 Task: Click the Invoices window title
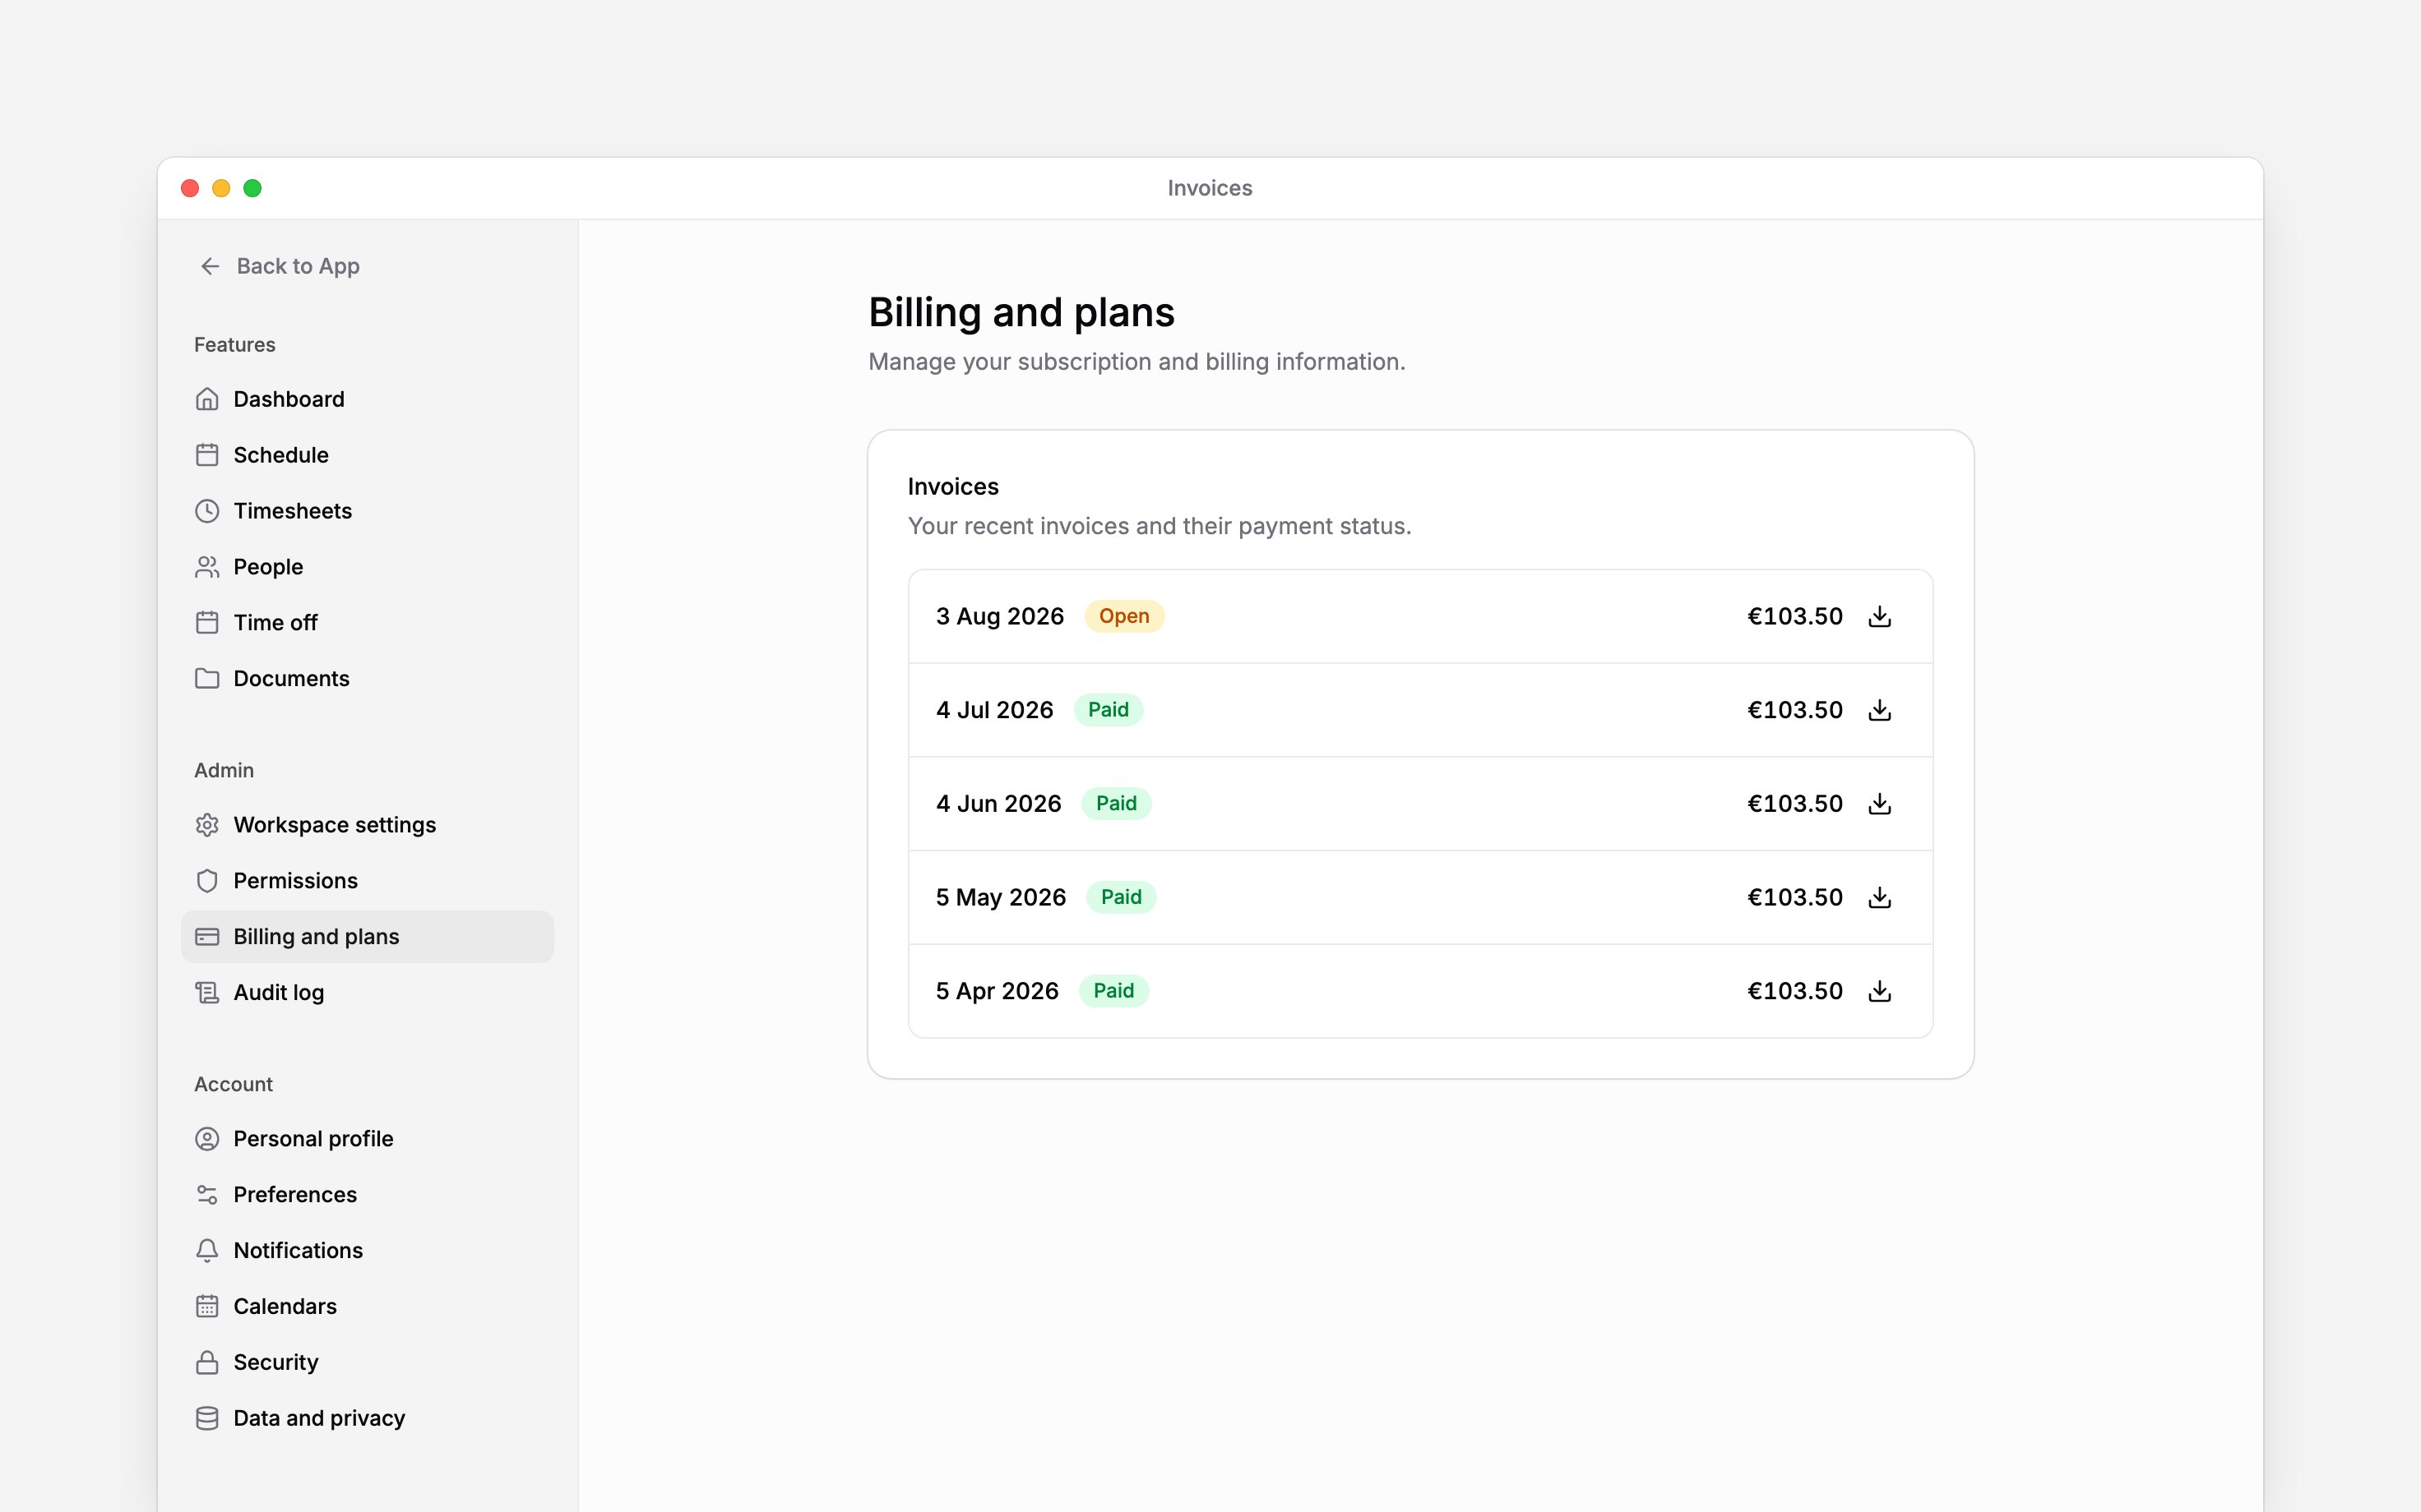pos(1210,188)
